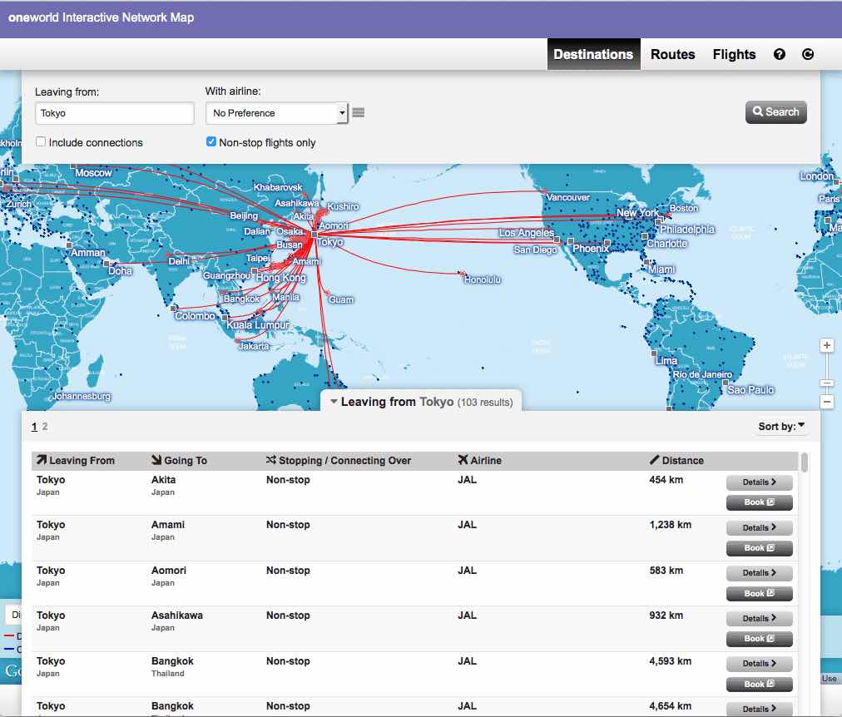Click the Miami map marker
Screen dimensions: 842x717
(x=646, y=263)
